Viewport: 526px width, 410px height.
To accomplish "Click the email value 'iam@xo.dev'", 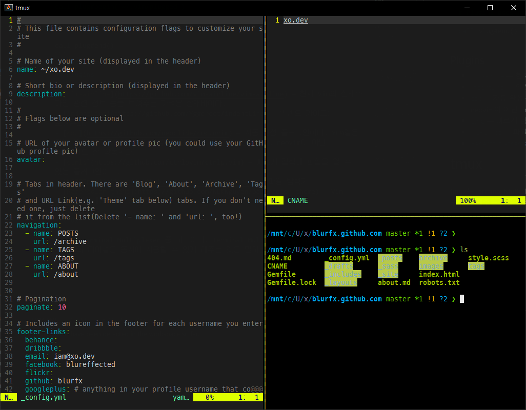I will click(74, 356).
